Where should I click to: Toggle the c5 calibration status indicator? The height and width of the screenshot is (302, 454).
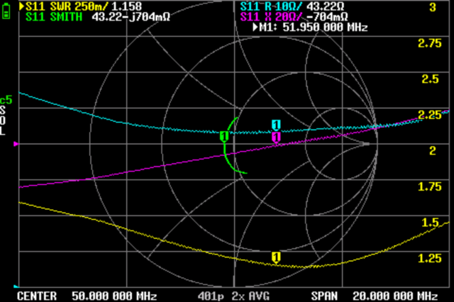point(6,100)
